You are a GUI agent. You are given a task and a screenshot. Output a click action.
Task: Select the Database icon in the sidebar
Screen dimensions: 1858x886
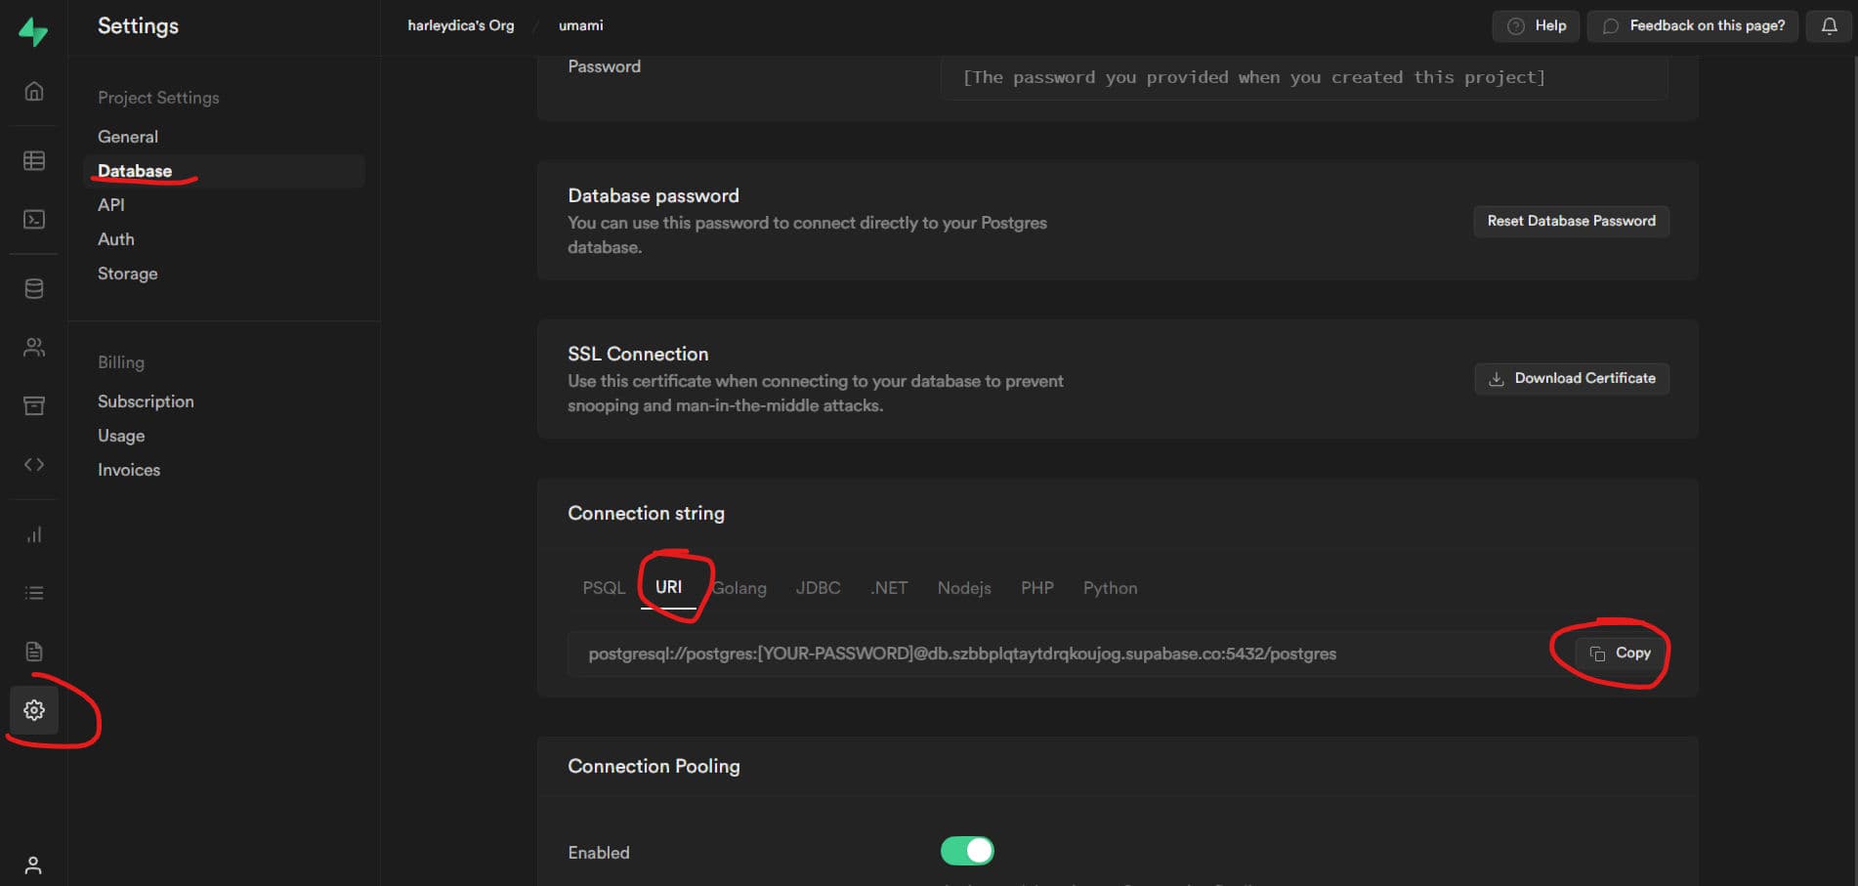point(33,287)
